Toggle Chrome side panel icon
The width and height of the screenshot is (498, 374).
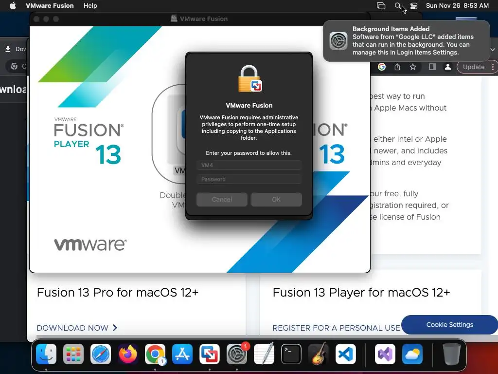tap(432, 67)
